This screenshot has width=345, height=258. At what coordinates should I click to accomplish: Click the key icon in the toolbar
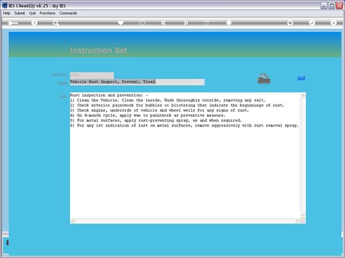(13, 23)
